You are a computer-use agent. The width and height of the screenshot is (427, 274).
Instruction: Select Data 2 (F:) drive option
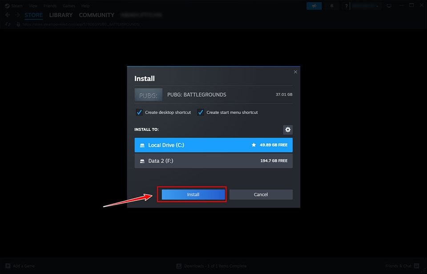click(x=213, y=161)
